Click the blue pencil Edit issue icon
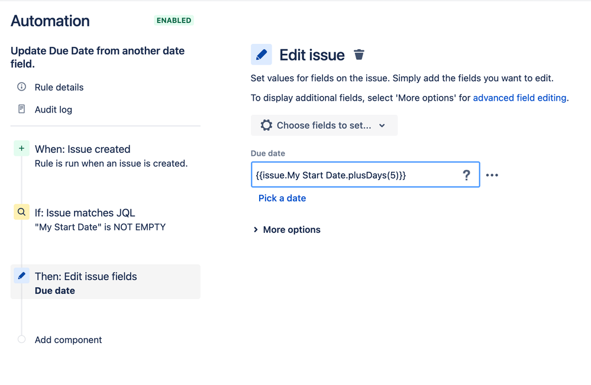 [x=261, y=54]
